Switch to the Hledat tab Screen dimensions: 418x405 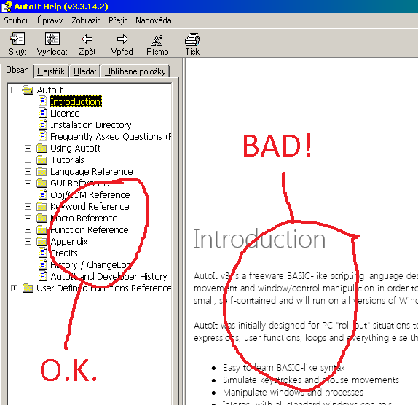[x=85, y=71]
